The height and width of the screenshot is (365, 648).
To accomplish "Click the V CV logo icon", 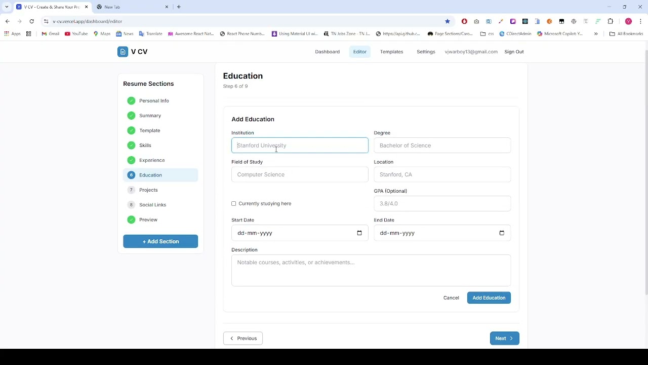I will click(x=123, y=52).
